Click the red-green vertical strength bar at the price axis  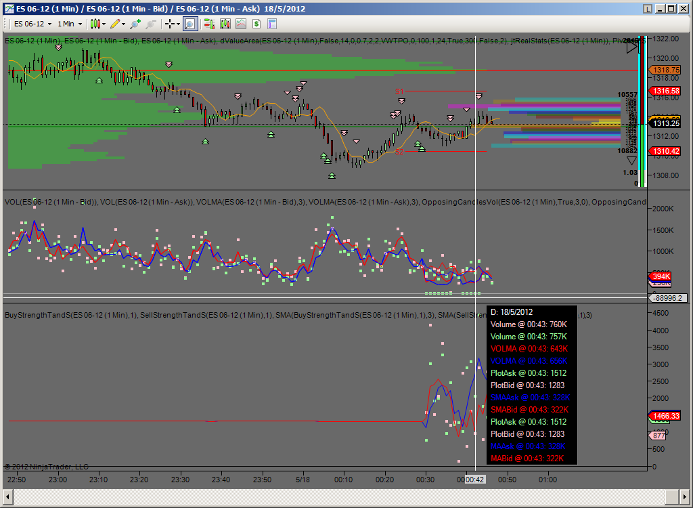pyautogui.click(x=643, y=112)
